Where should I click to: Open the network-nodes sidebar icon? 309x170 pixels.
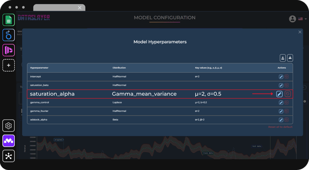[9, 156]
